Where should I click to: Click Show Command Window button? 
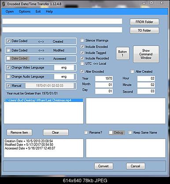[146, 54]
